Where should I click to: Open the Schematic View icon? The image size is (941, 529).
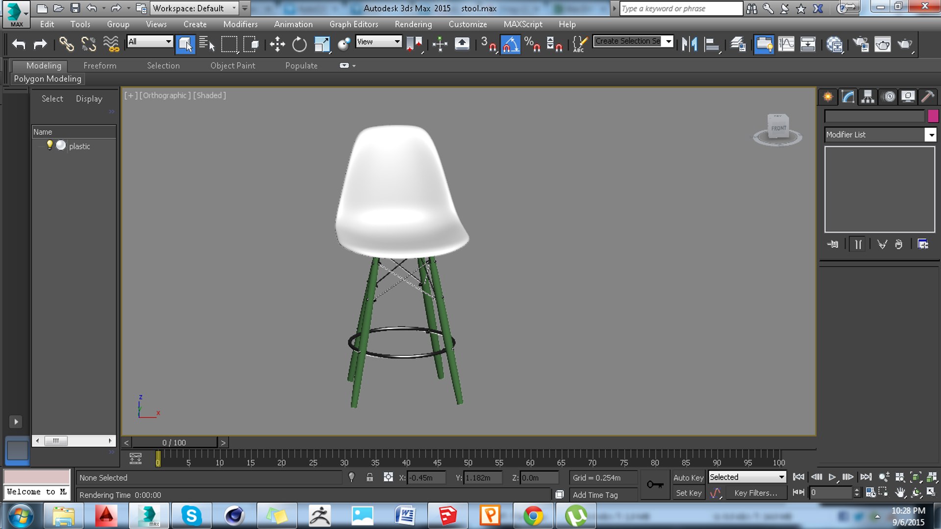coord(808,44)
